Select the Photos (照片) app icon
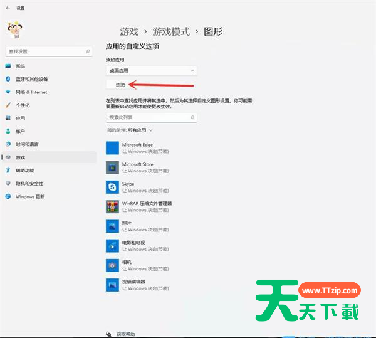 [x=112, y=226]
